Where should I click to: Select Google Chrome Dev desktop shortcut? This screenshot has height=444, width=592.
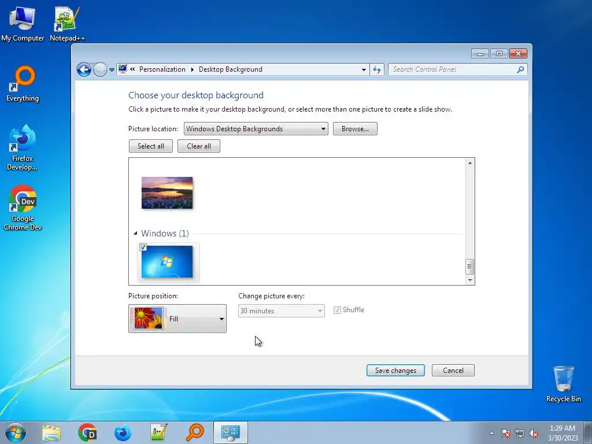23,208
